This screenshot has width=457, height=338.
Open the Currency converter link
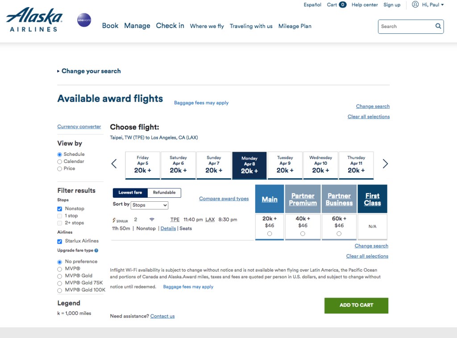point(79,126)
